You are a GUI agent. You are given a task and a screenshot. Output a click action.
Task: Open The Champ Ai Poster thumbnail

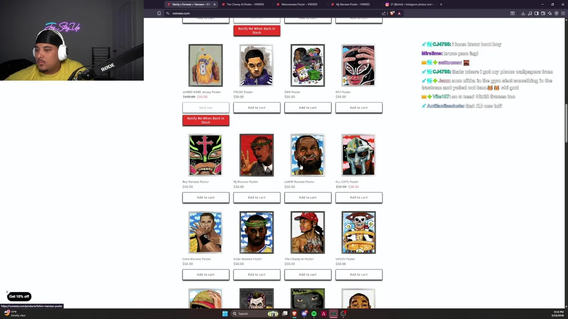point(308,232)
